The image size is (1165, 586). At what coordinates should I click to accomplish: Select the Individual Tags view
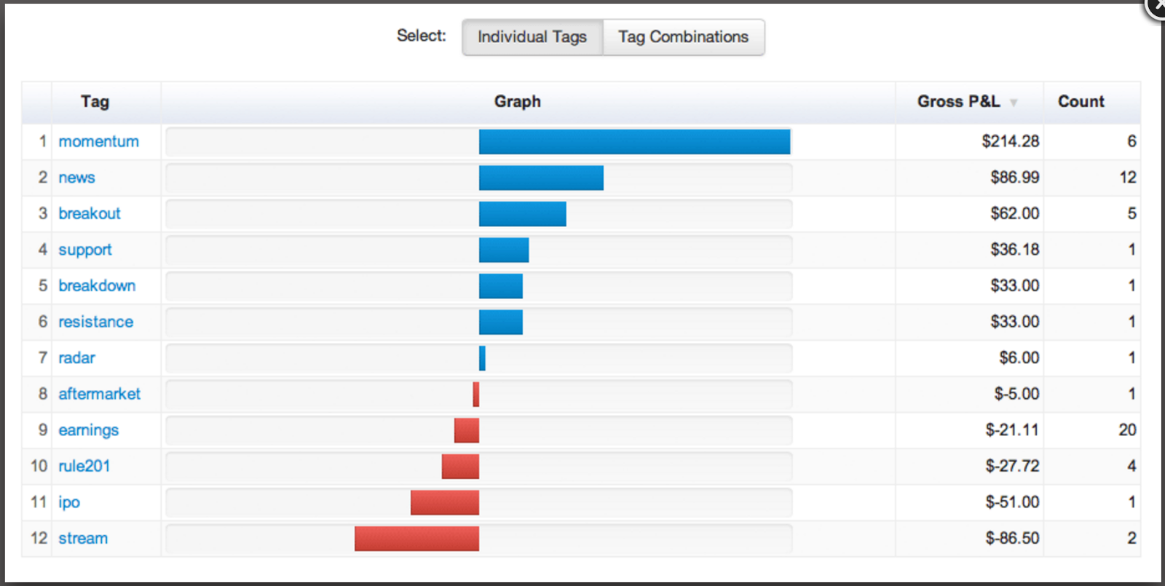pyautogui.click(x=532, y=37)
